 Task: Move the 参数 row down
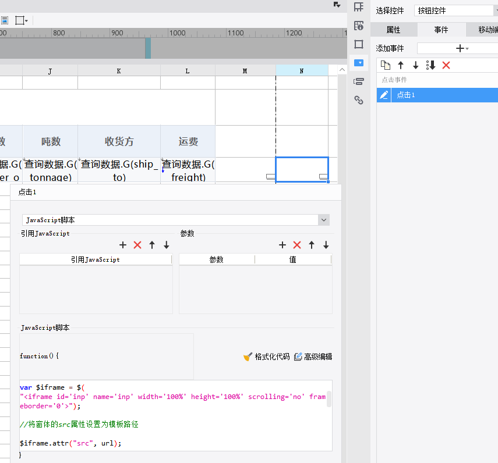(326, 245)
